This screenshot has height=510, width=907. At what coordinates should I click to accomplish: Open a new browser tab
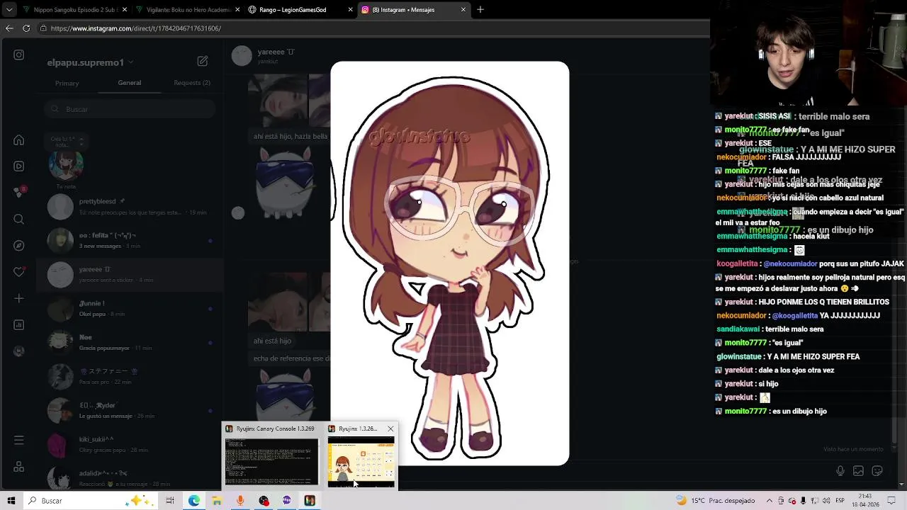click(x=480, y=10)
